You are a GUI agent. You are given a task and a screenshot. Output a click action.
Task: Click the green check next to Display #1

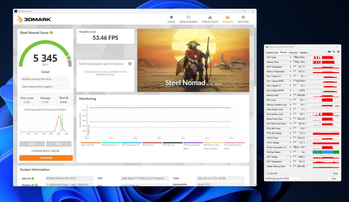[36, 185]
